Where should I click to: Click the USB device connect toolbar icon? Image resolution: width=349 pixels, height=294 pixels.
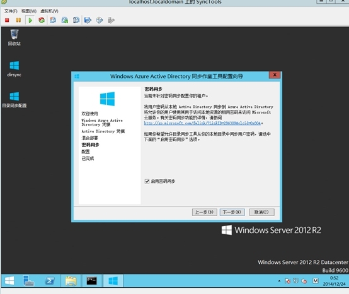(x=111, y=20)
